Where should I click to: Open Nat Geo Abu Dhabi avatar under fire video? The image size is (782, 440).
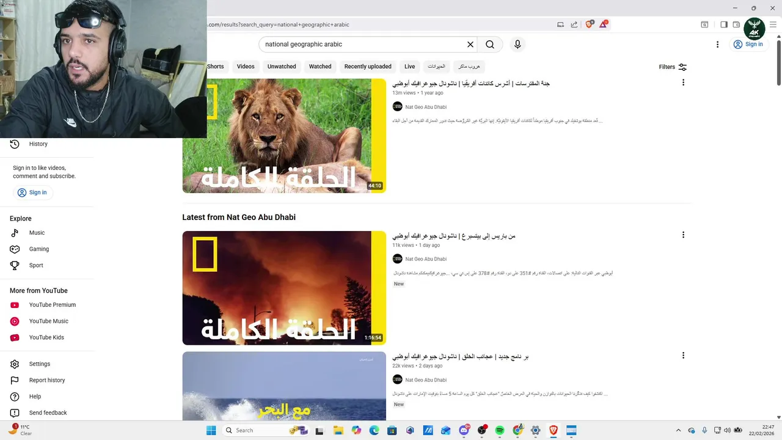[x=397, y=259]
